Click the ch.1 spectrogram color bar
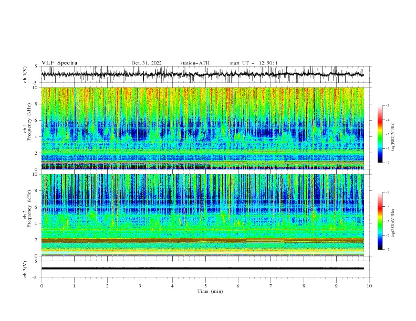416x321 pixels. click(x=380, y=134)
